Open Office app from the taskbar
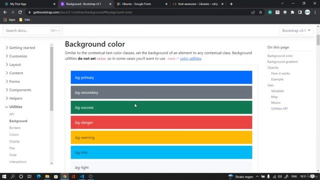Viewport: 320px width, 180px height. tap(73, 176)
